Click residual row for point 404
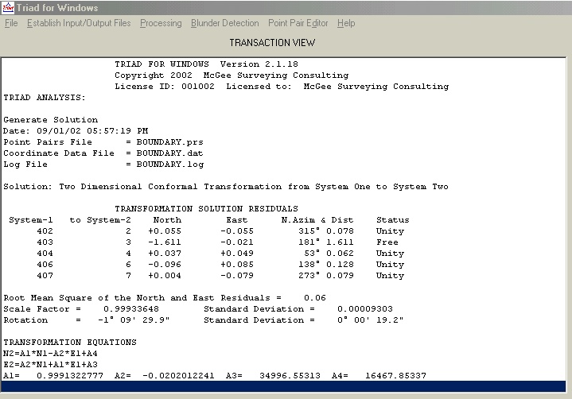The height and width of the screenshot is (399, 572). pos(207,254)
